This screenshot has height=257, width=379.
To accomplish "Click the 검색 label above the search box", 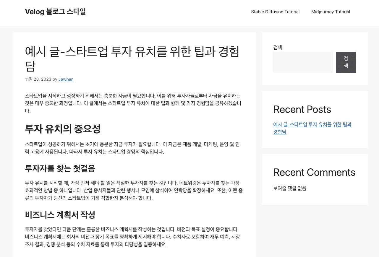I will point(278,47).
